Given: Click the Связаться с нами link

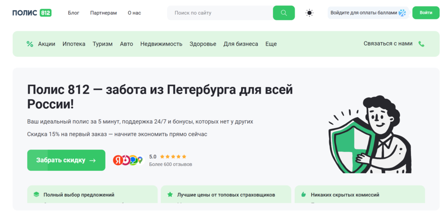Looking at the screenshot, I should (388, 44).
